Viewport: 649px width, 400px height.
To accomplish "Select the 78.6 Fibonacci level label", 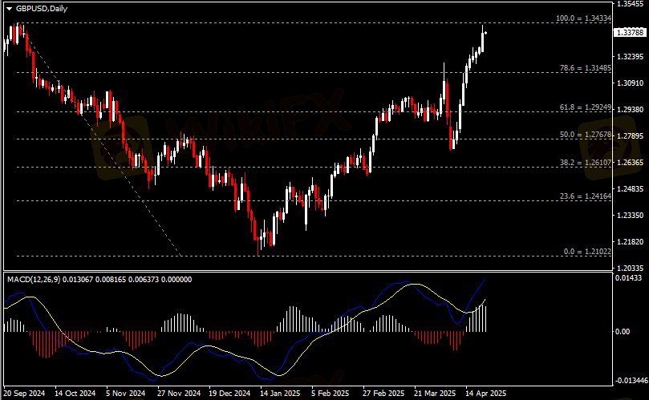I will (586, 68).
